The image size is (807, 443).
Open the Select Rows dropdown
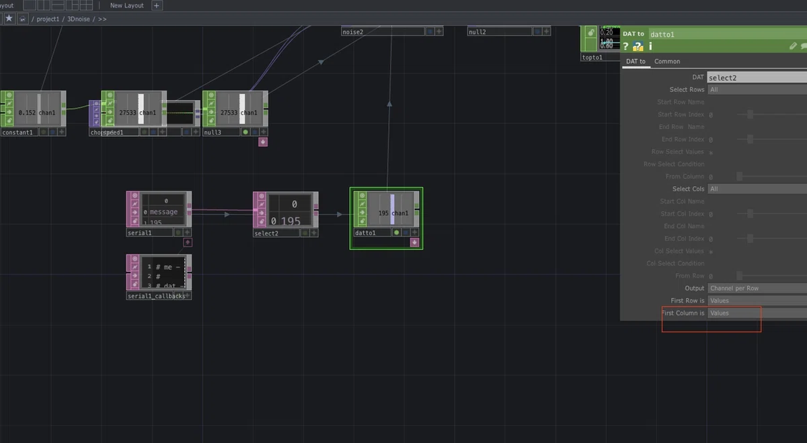[757, 89]
